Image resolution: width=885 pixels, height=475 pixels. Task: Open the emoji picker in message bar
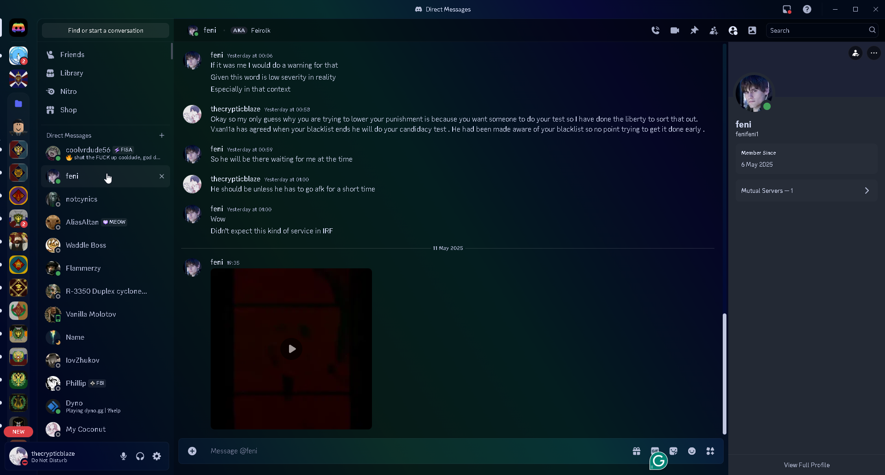pyautogui.click(x=692, y=451)
